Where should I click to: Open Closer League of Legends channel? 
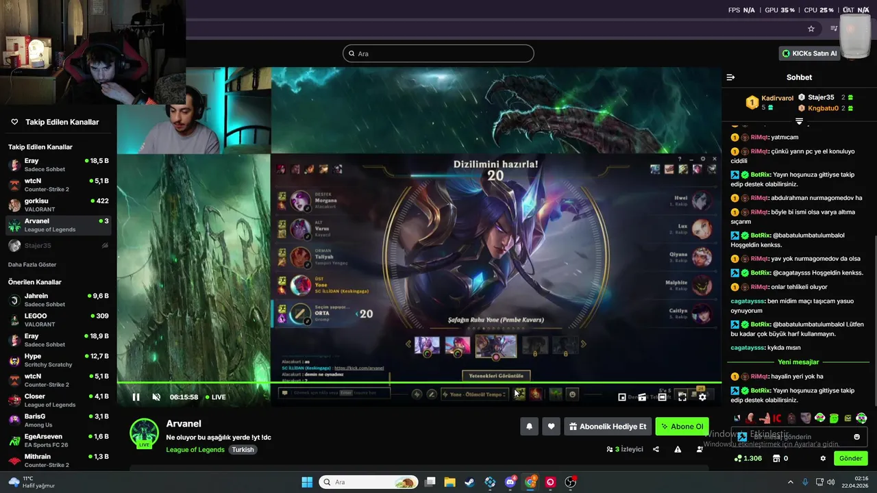click(58, 400)
